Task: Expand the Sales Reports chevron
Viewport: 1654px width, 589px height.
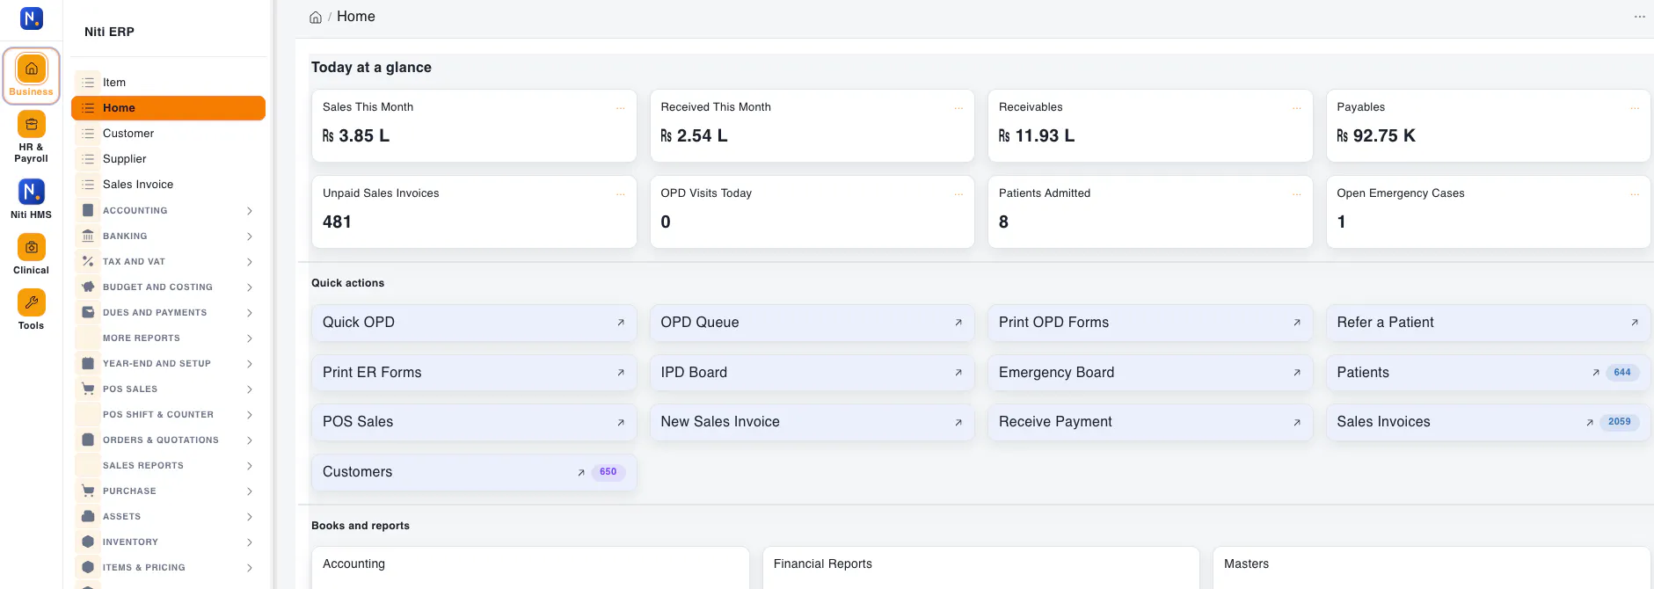Action: click(250, 466)
